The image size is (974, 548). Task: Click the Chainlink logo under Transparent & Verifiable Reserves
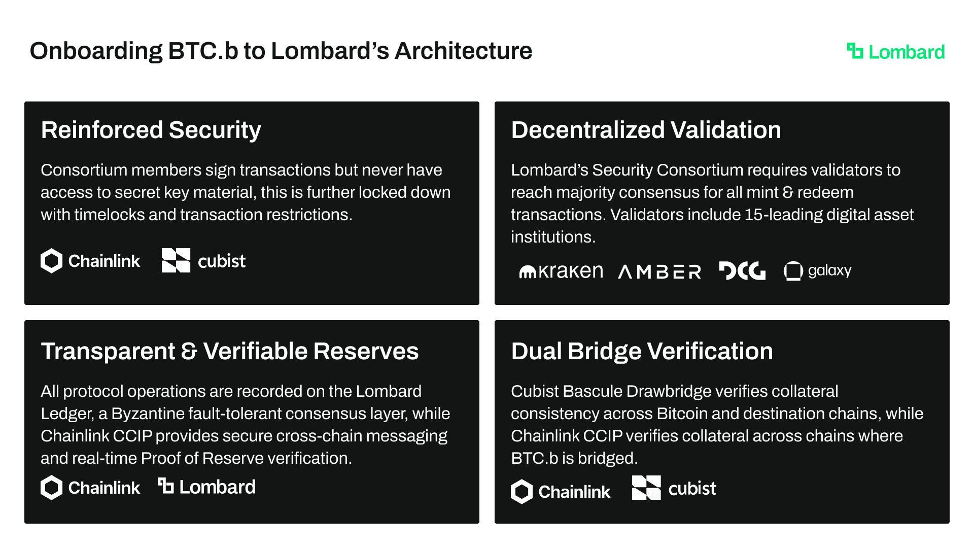click(x=90, y=488)
